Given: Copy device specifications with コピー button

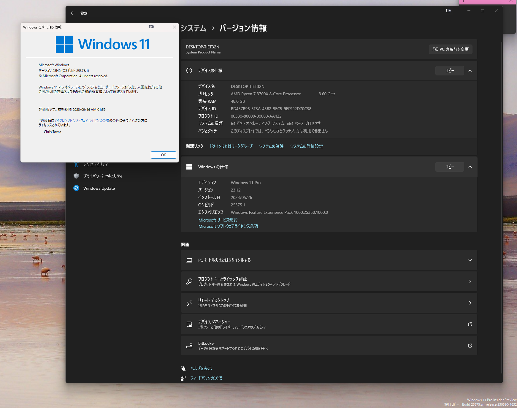Looking at the screenshot, I should pyautogui.click(x=450, y=71).
